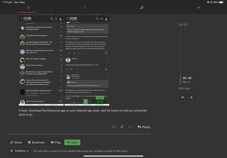Bookmark this topic
The image size is (227, 158).
point(37,143)
